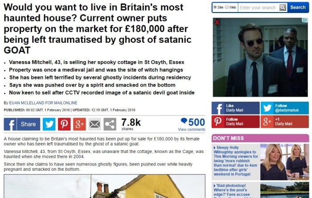Email the article using envelope icon
Viewport: 312px width, 198px height.
(x=94, y=124)
